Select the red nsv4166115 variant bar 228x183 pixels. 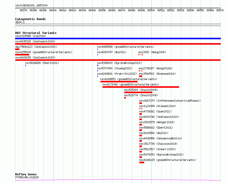(142, 162)
